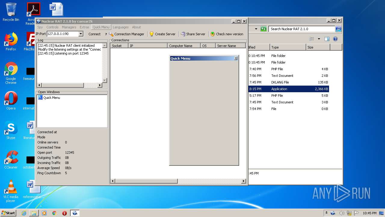Click the volume tray icon
385x217 pixels.
coord(342,213)
